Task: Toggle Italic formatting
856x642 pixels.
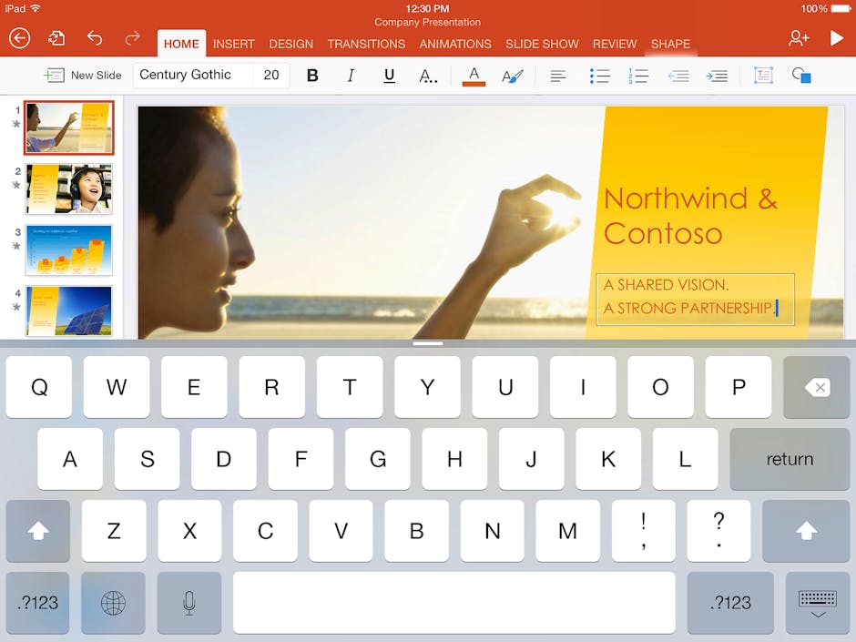Action: click(351, 76)
